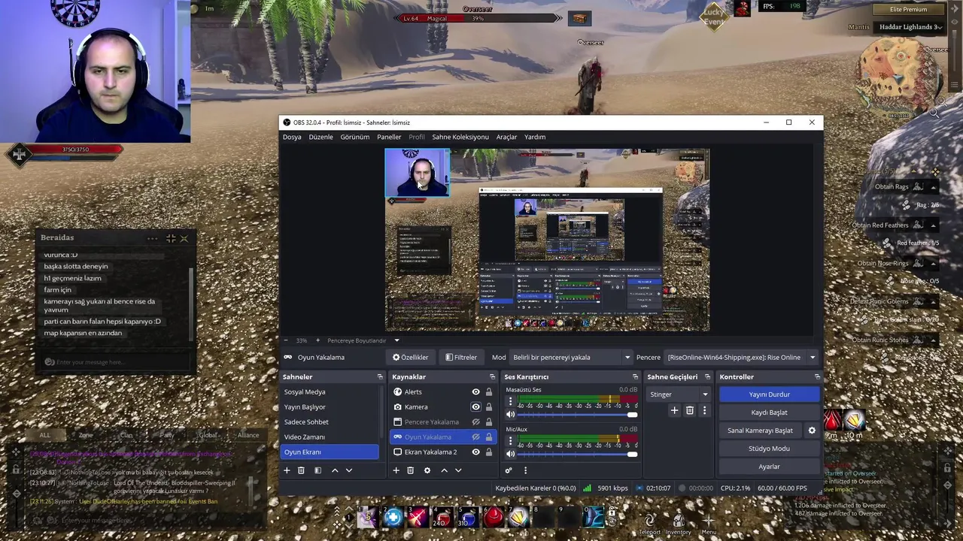The width and height of the screenshot is (963, 541).
Task: Open Masaüstü Ses options three-dot menu
Action: (510, 402)
